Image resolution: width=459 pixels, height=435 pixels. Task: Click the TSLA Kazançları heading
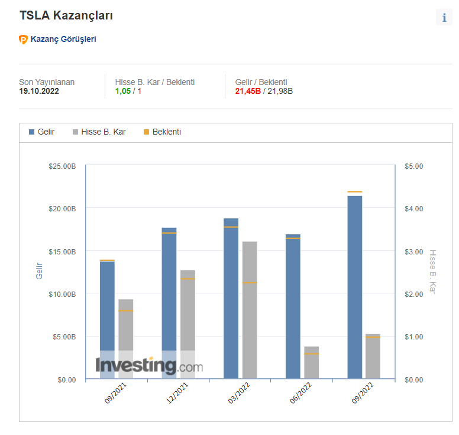tap(66, 16)
